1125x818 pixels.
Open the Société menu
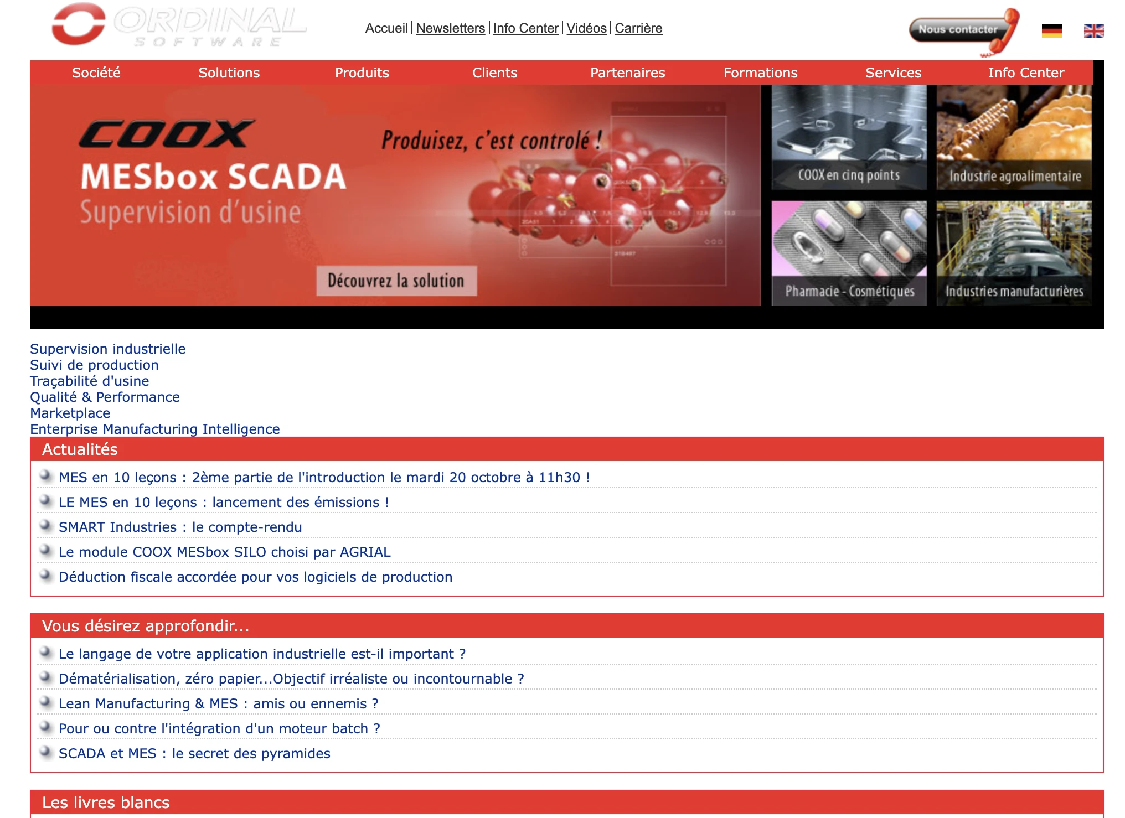96,73
